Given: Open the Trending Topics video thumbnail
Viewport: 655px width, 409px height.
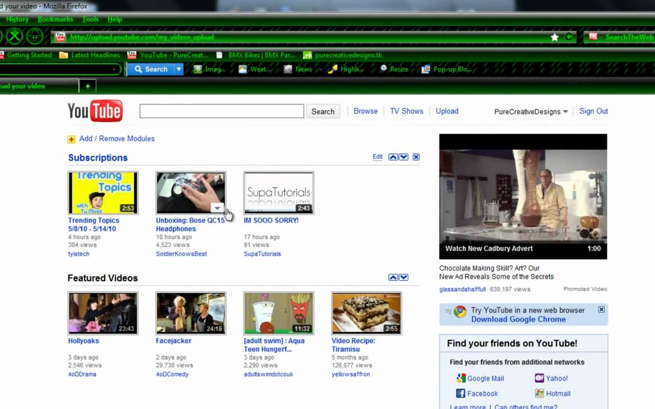Looking at the screenshot, I should (x=103, y=193).
